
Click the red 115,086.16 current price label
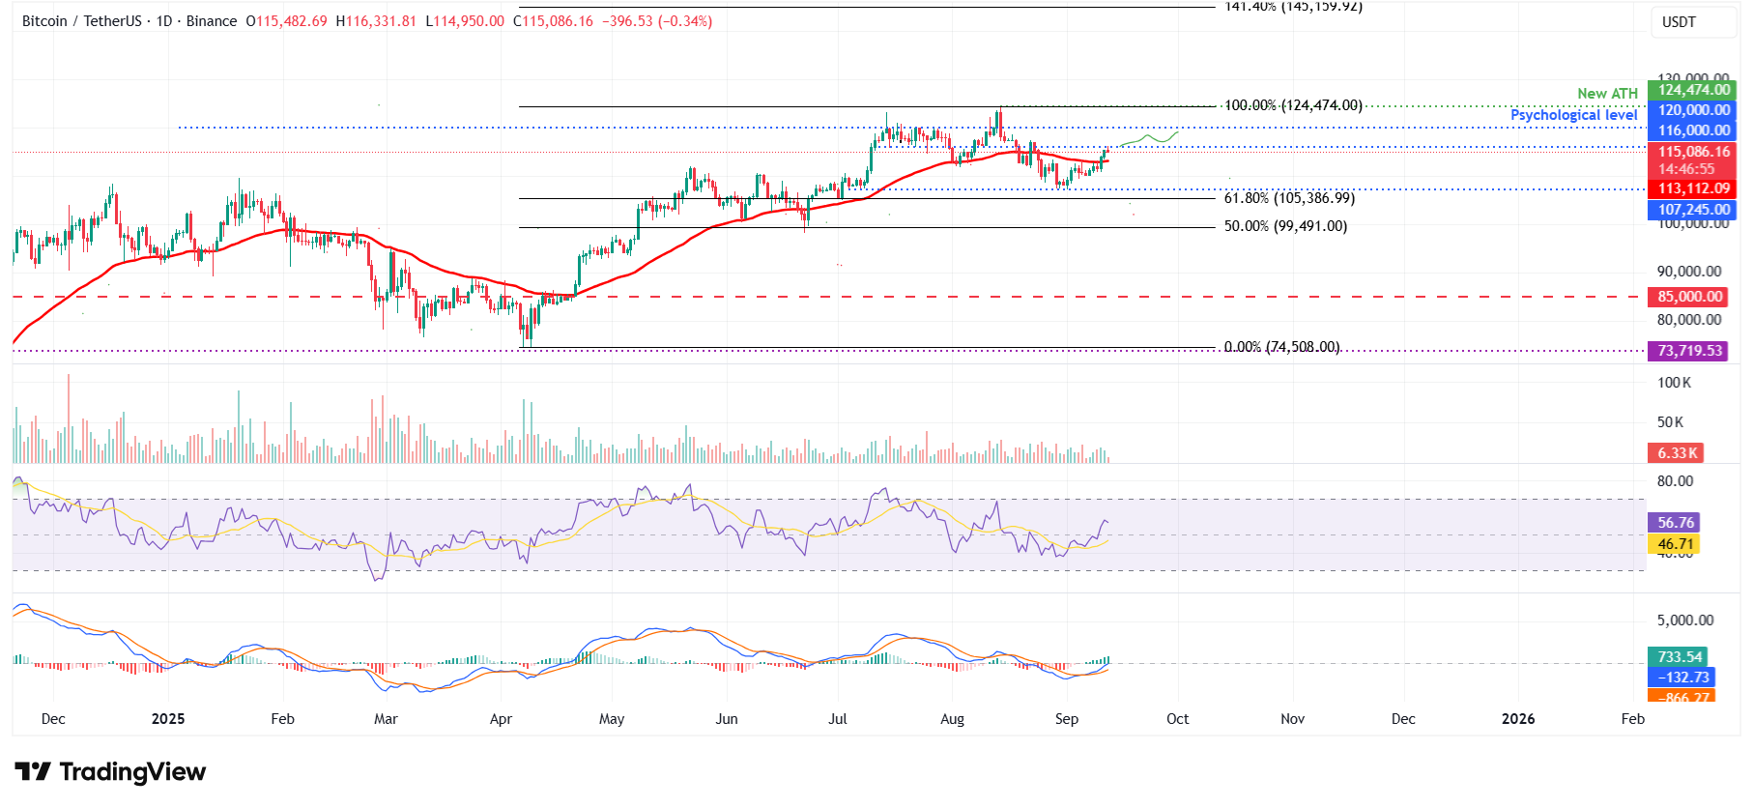1693,152
